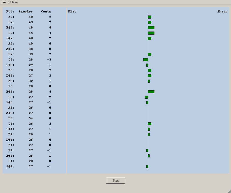The width and height of the screenshot is (231, 193).
Task: Click the samples value 54 for B3
Action: [31, 118]
